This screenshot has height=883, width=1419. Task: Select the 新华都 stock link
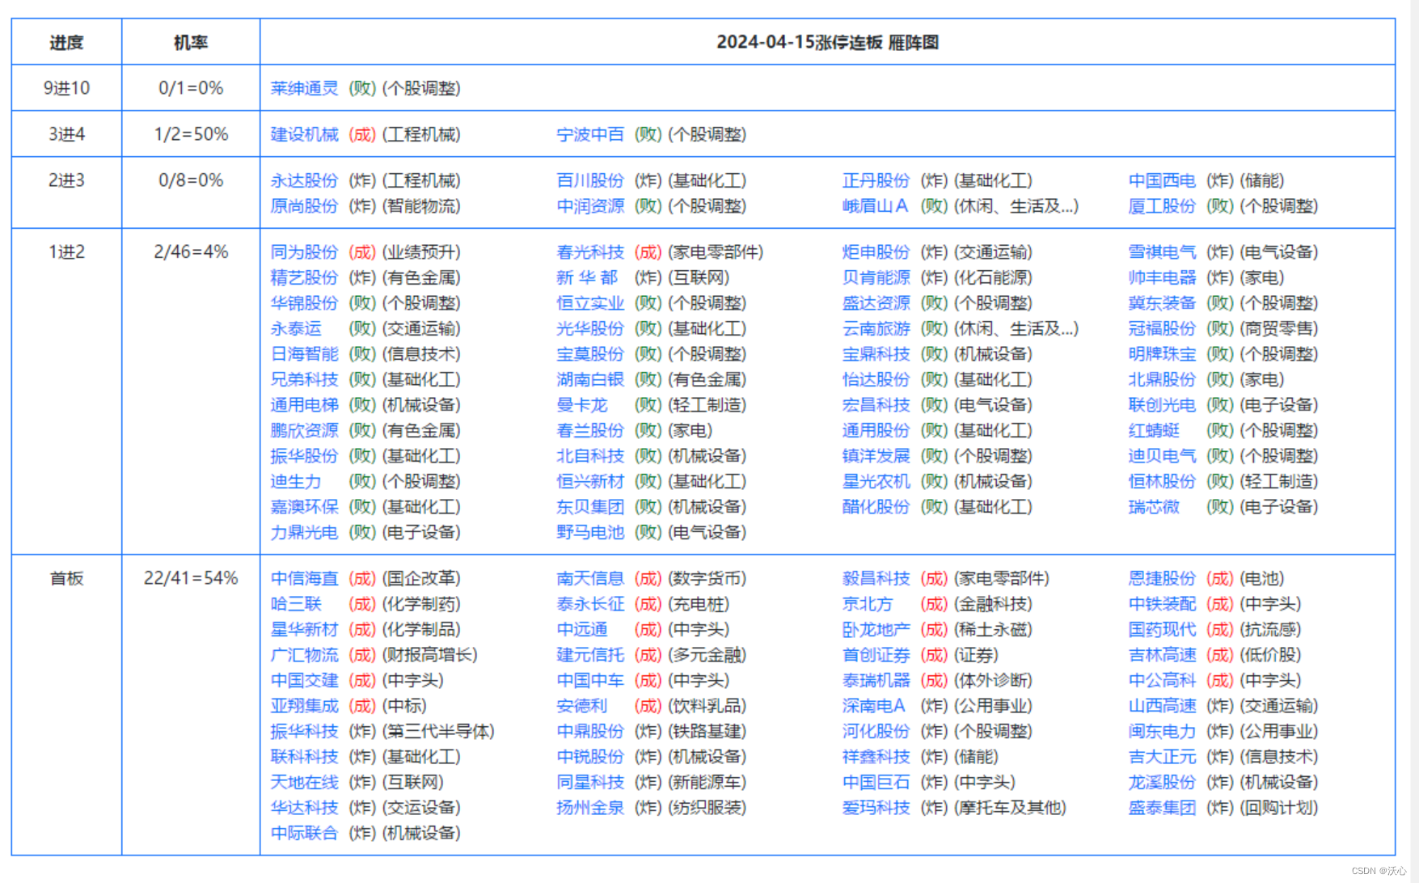tap(587, 277)
